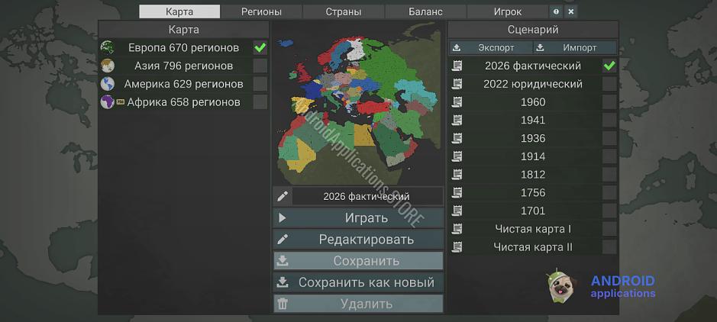The height and width of the screenshot is (322, 717).
Task: Click scroll icon of 2026 фактический scenario
Action: click(x=457, y=66)
